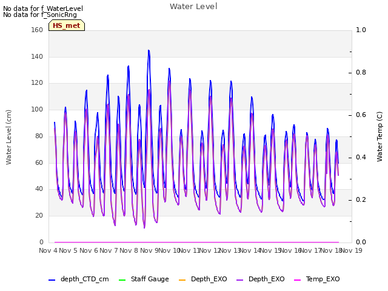Toggle the purple Depth_EXO legend entry
The height and width of the screenshot is (291, 388).
[260, 279]
